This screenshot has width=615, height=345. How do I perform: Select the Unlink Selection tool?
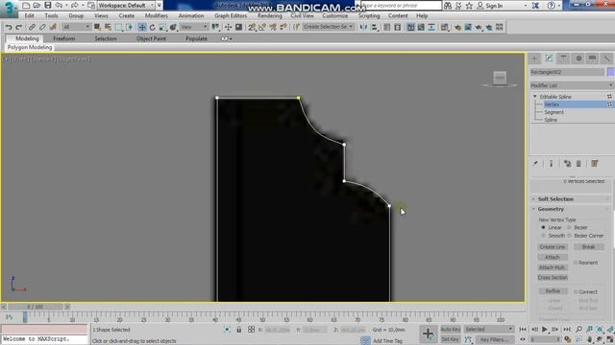[42, 27]
